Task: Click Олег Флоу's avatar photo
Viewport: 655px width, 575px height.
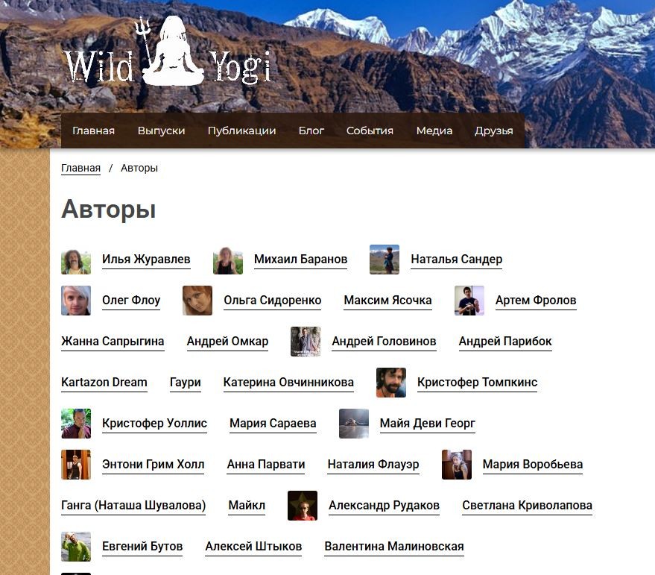Action: pos(76,301)
